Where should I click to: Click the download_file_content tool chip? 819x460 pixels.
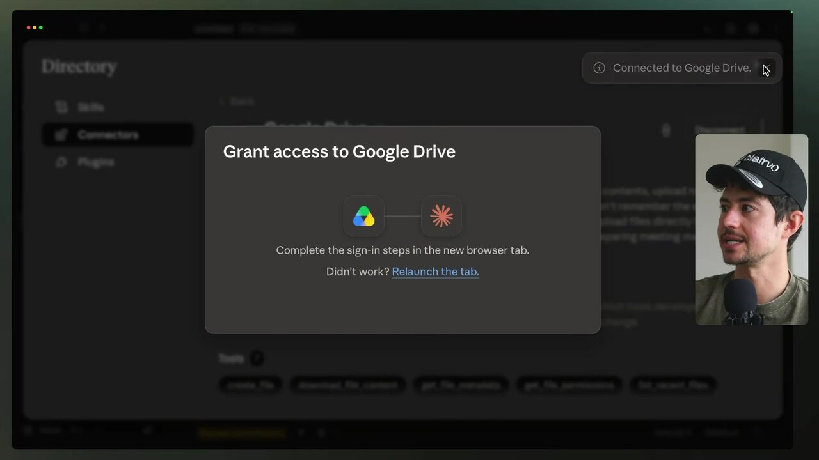pos(347,385)
